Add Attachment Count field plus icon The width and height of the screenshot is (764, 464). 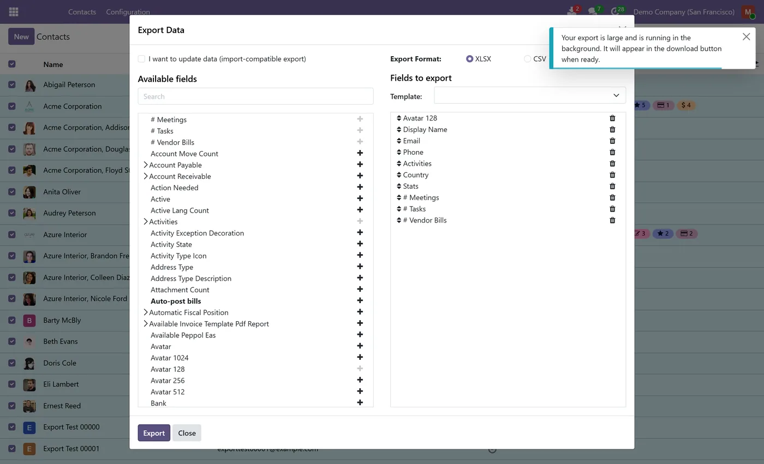coord(360,290)
